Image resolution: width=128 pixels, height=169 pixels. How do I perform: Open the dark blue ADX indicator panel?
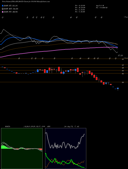point(66,149)
